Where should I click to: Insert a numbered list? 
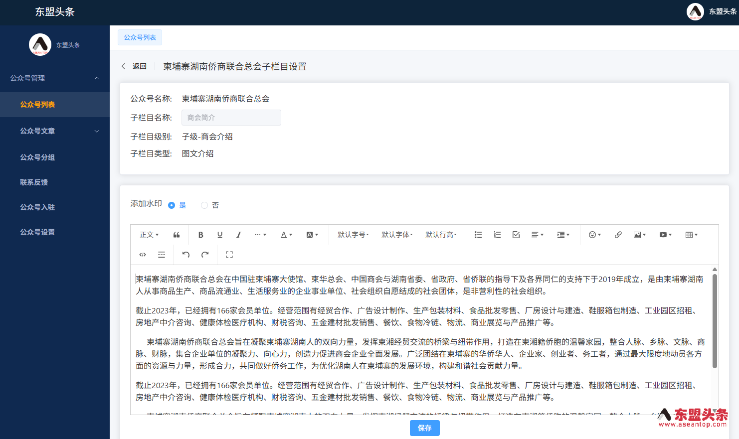[x=497, y=235]
